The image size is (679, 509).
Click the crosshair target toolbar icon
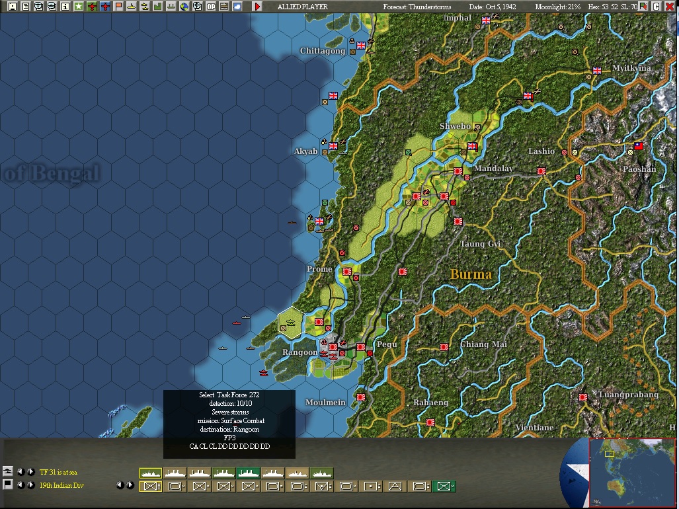point(198,7)
